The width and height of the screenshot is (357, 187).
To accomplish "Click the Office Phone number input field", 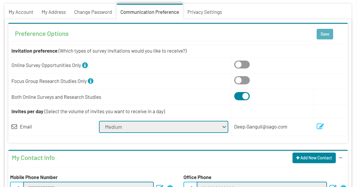I will coord(262,185).
